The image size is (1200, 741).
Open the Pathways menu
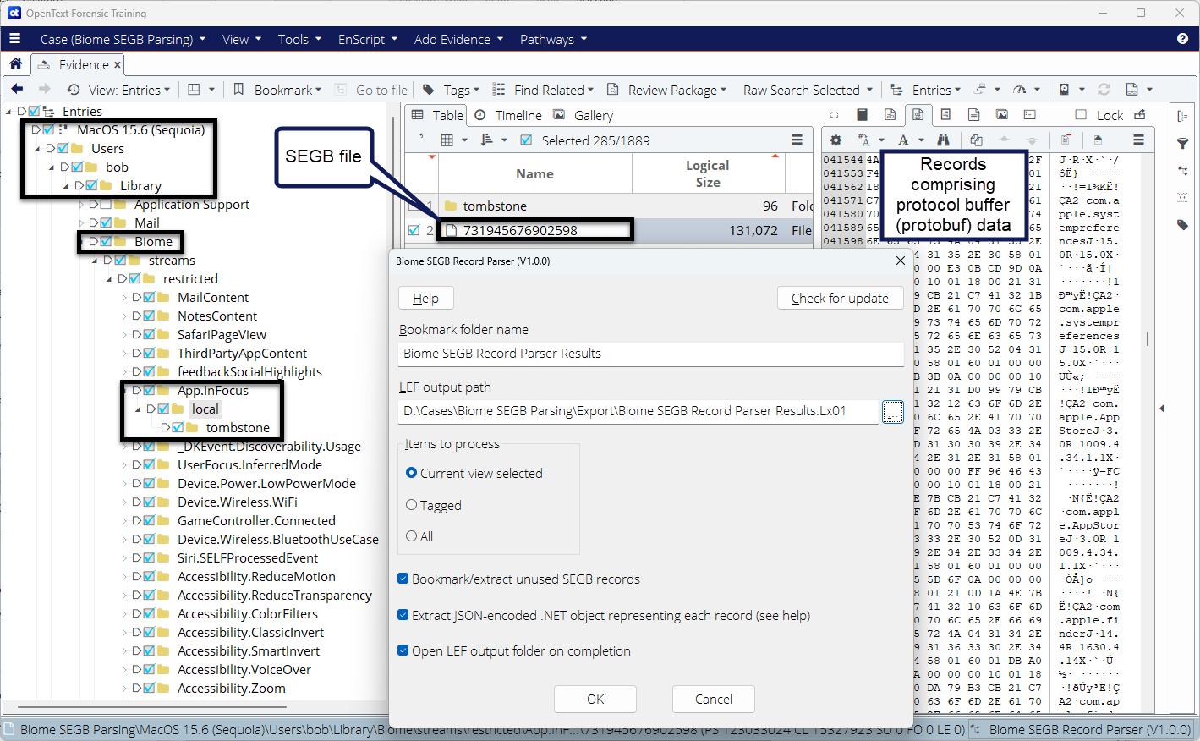[553, 39]
